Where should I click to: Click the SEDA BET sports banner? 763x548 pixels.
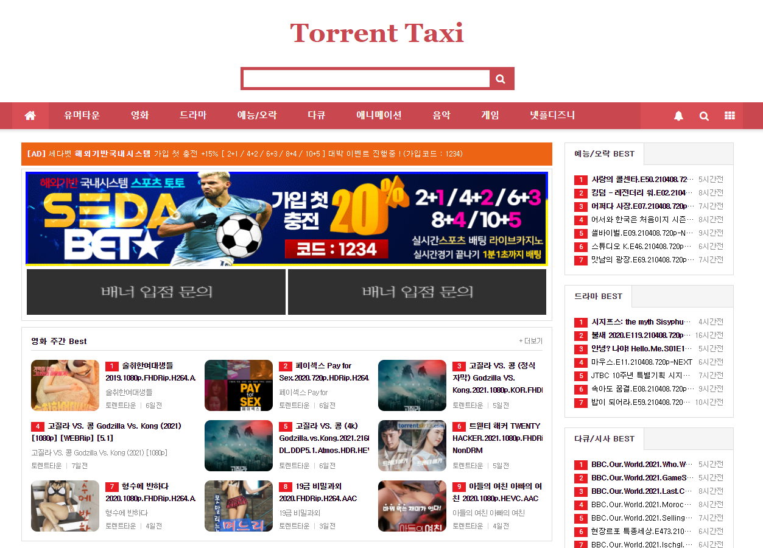click(x=287, y=219)
